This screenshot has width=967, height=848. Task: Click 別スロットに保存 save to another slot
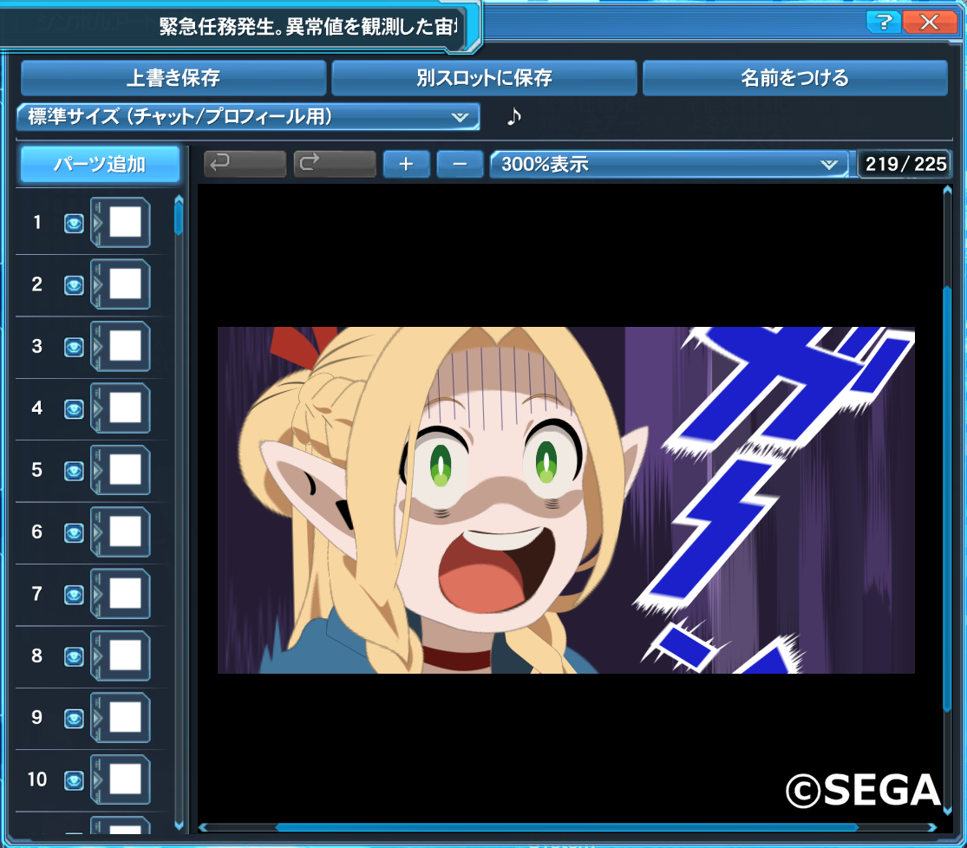tap(484, 78)
